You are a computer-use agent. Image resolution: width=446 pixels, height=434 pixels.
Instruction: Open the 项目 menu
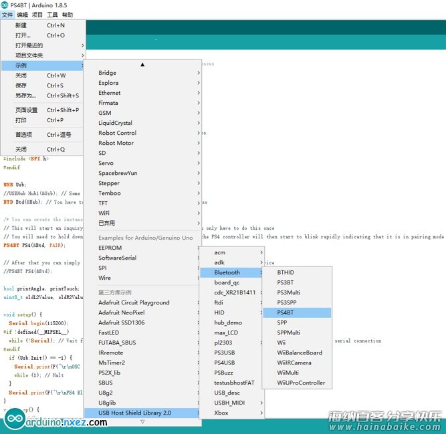click(37, 15)
